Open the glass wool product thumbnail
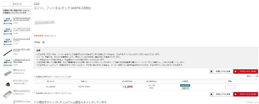Viewport: 259px width, 104px height. pyautogui.click(x=8, y=73)
